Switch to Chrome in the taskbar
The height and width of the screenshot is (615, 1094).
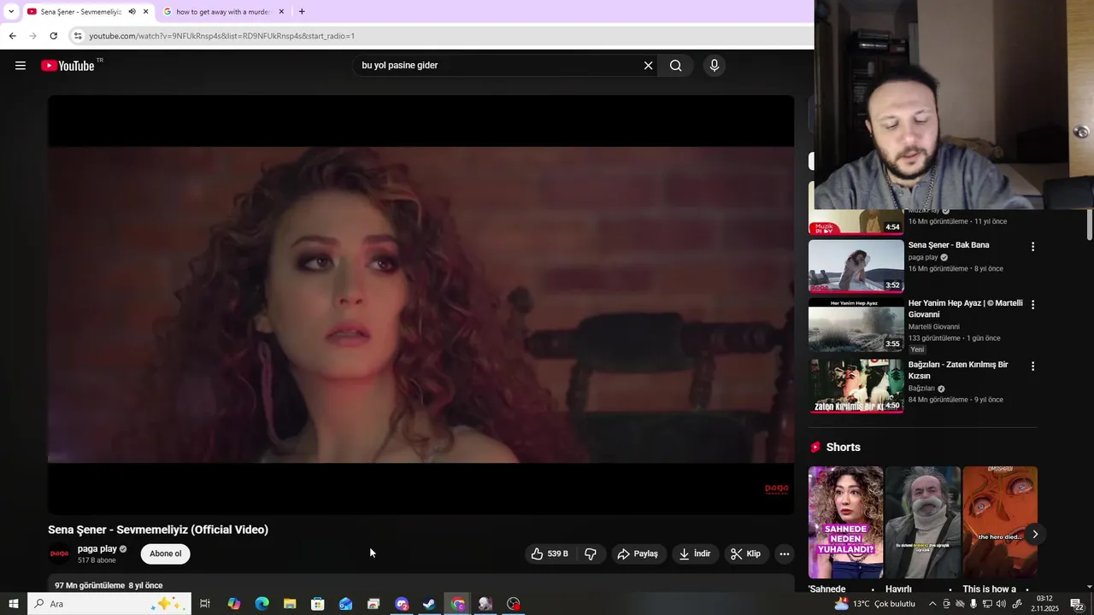coord(458,604)
